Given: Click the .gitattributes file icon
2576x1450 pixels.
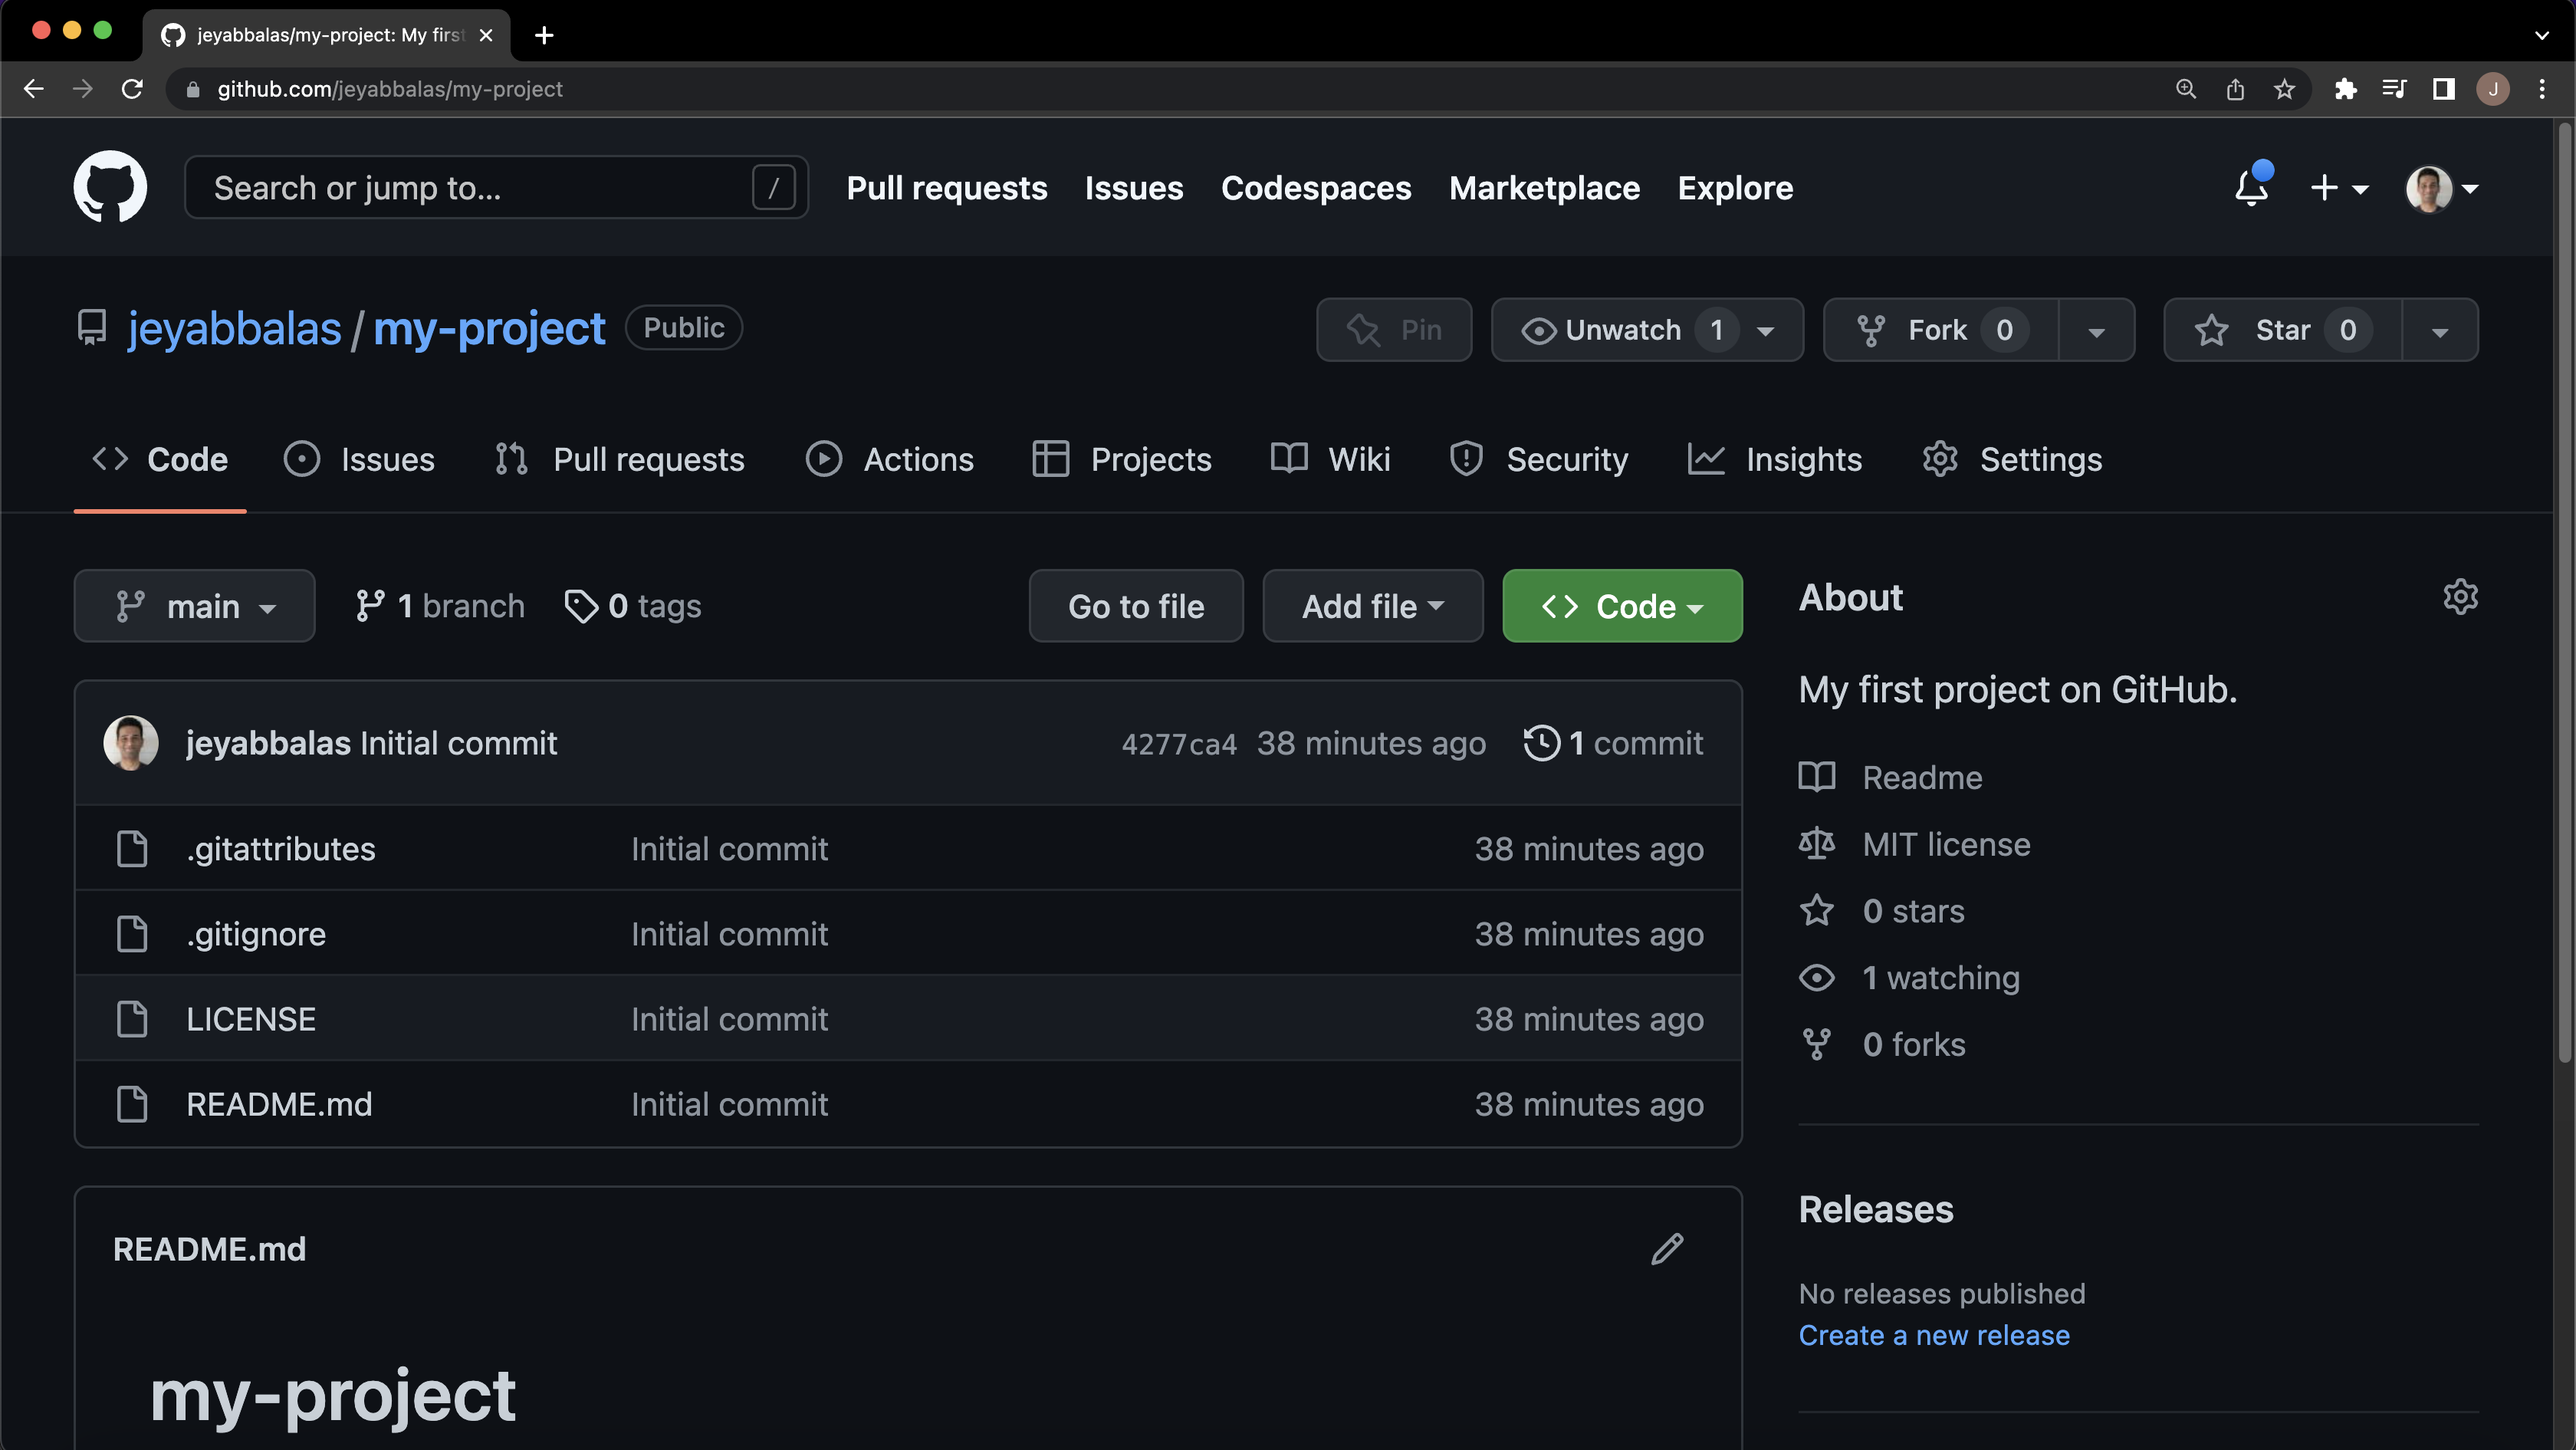Looking at the screenshot, I should tap(132, 849).
